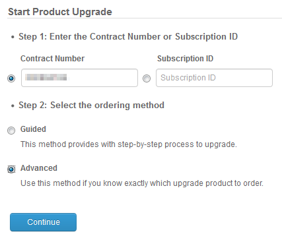Select the Subscription ID radio button
282x242 pixels.
click(x=147, y=78)
